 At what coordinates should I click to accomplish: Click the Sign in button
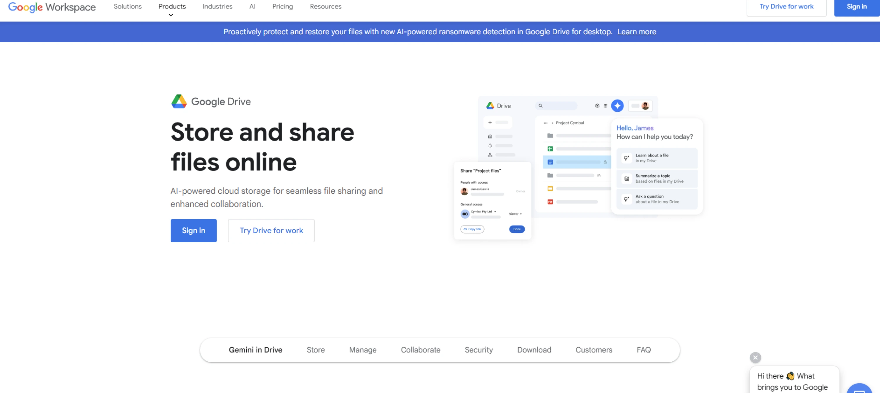[x=193, y=230]
